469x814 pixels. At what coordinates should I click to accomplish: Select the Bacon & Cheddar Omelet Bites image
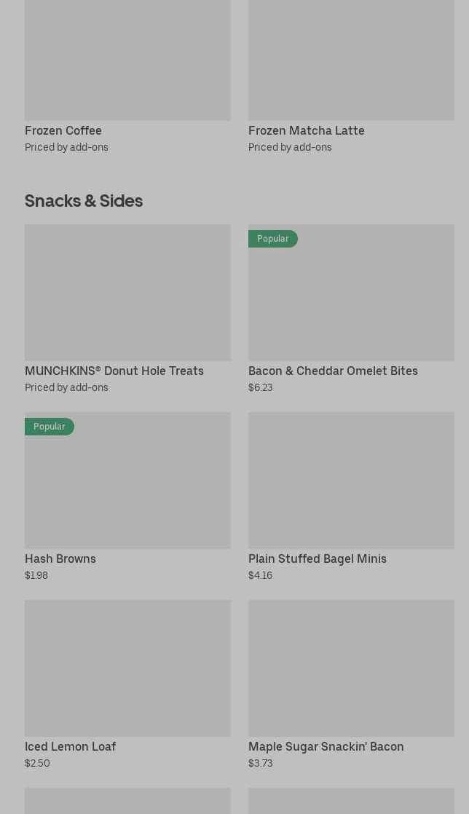351,299
